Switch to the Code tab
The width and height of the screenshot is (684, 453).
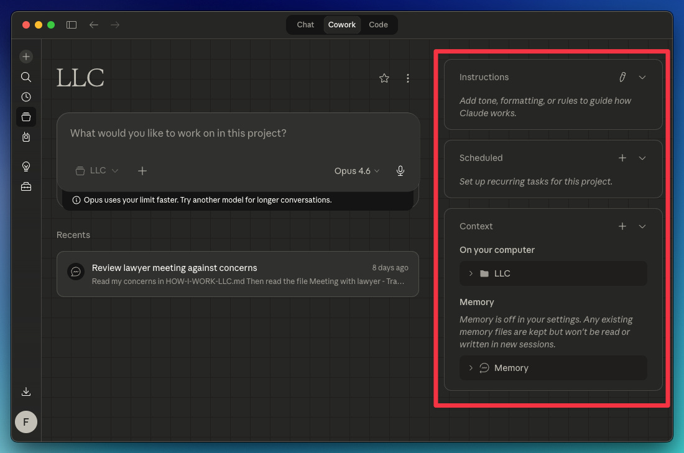[378, 25]
